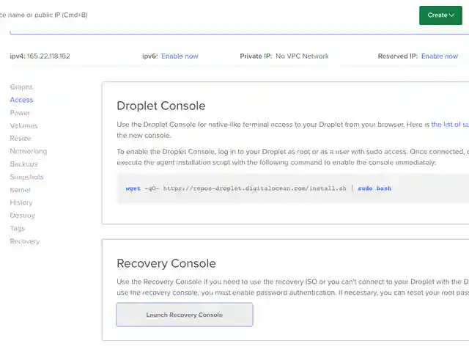Go to the Tags section
The width and height of the screenshot is (469, 352).
point(18,229)
